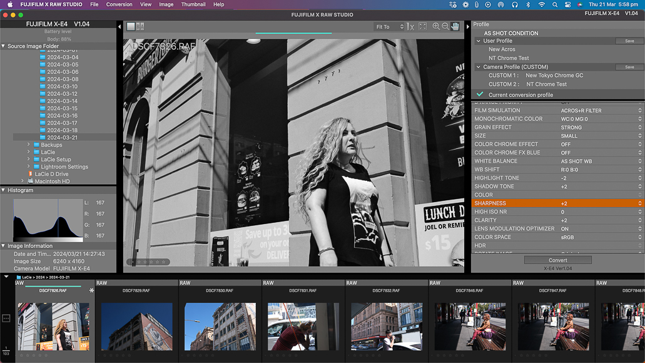Click the 2024-03-21 folder icon
Screen dimensions: 645x363
pos(43,138)
